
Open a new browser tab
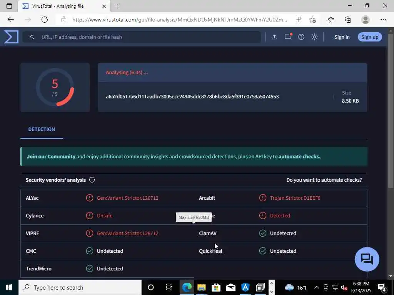pyautogui.click(x=117, y=6)
